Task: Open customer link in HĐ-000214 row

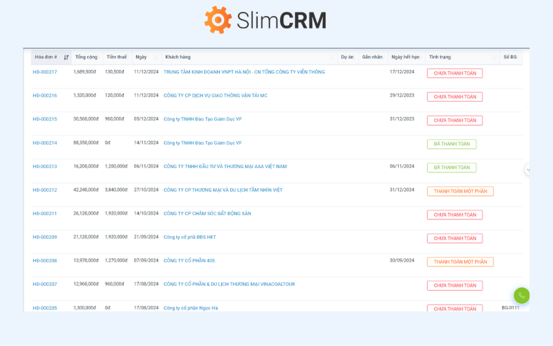Action: point(203,143)
